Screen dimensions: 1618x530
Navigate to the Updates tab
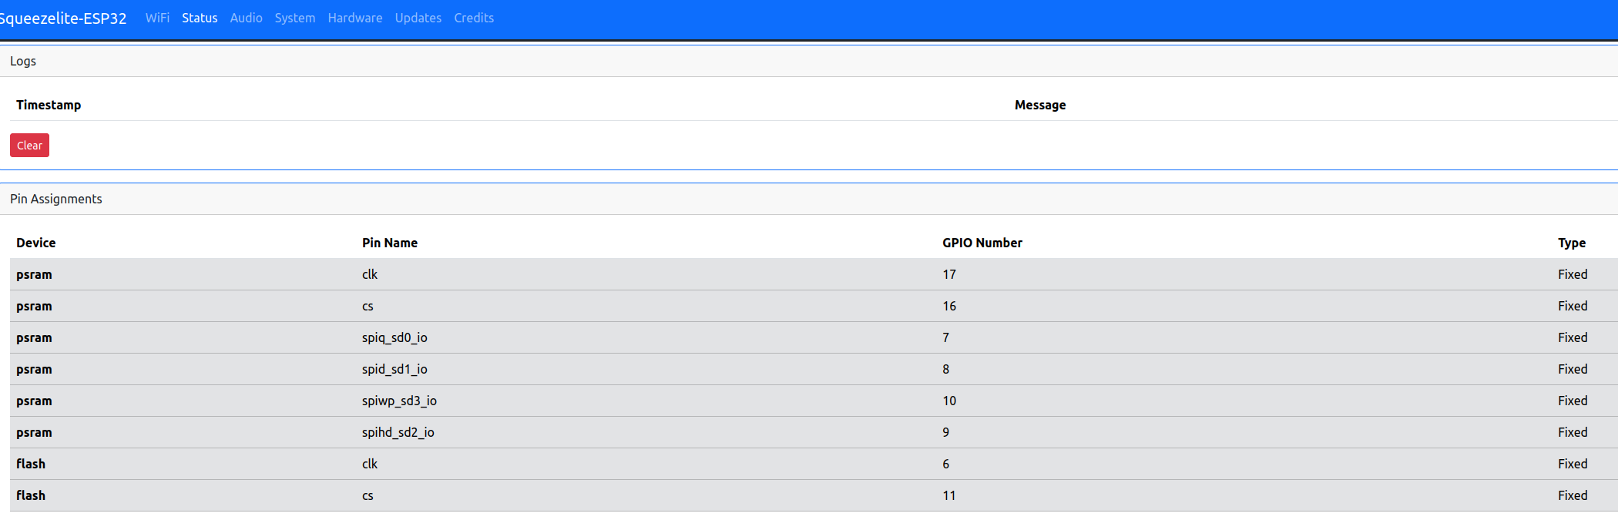pyautogui.click(x=418, y=18)
